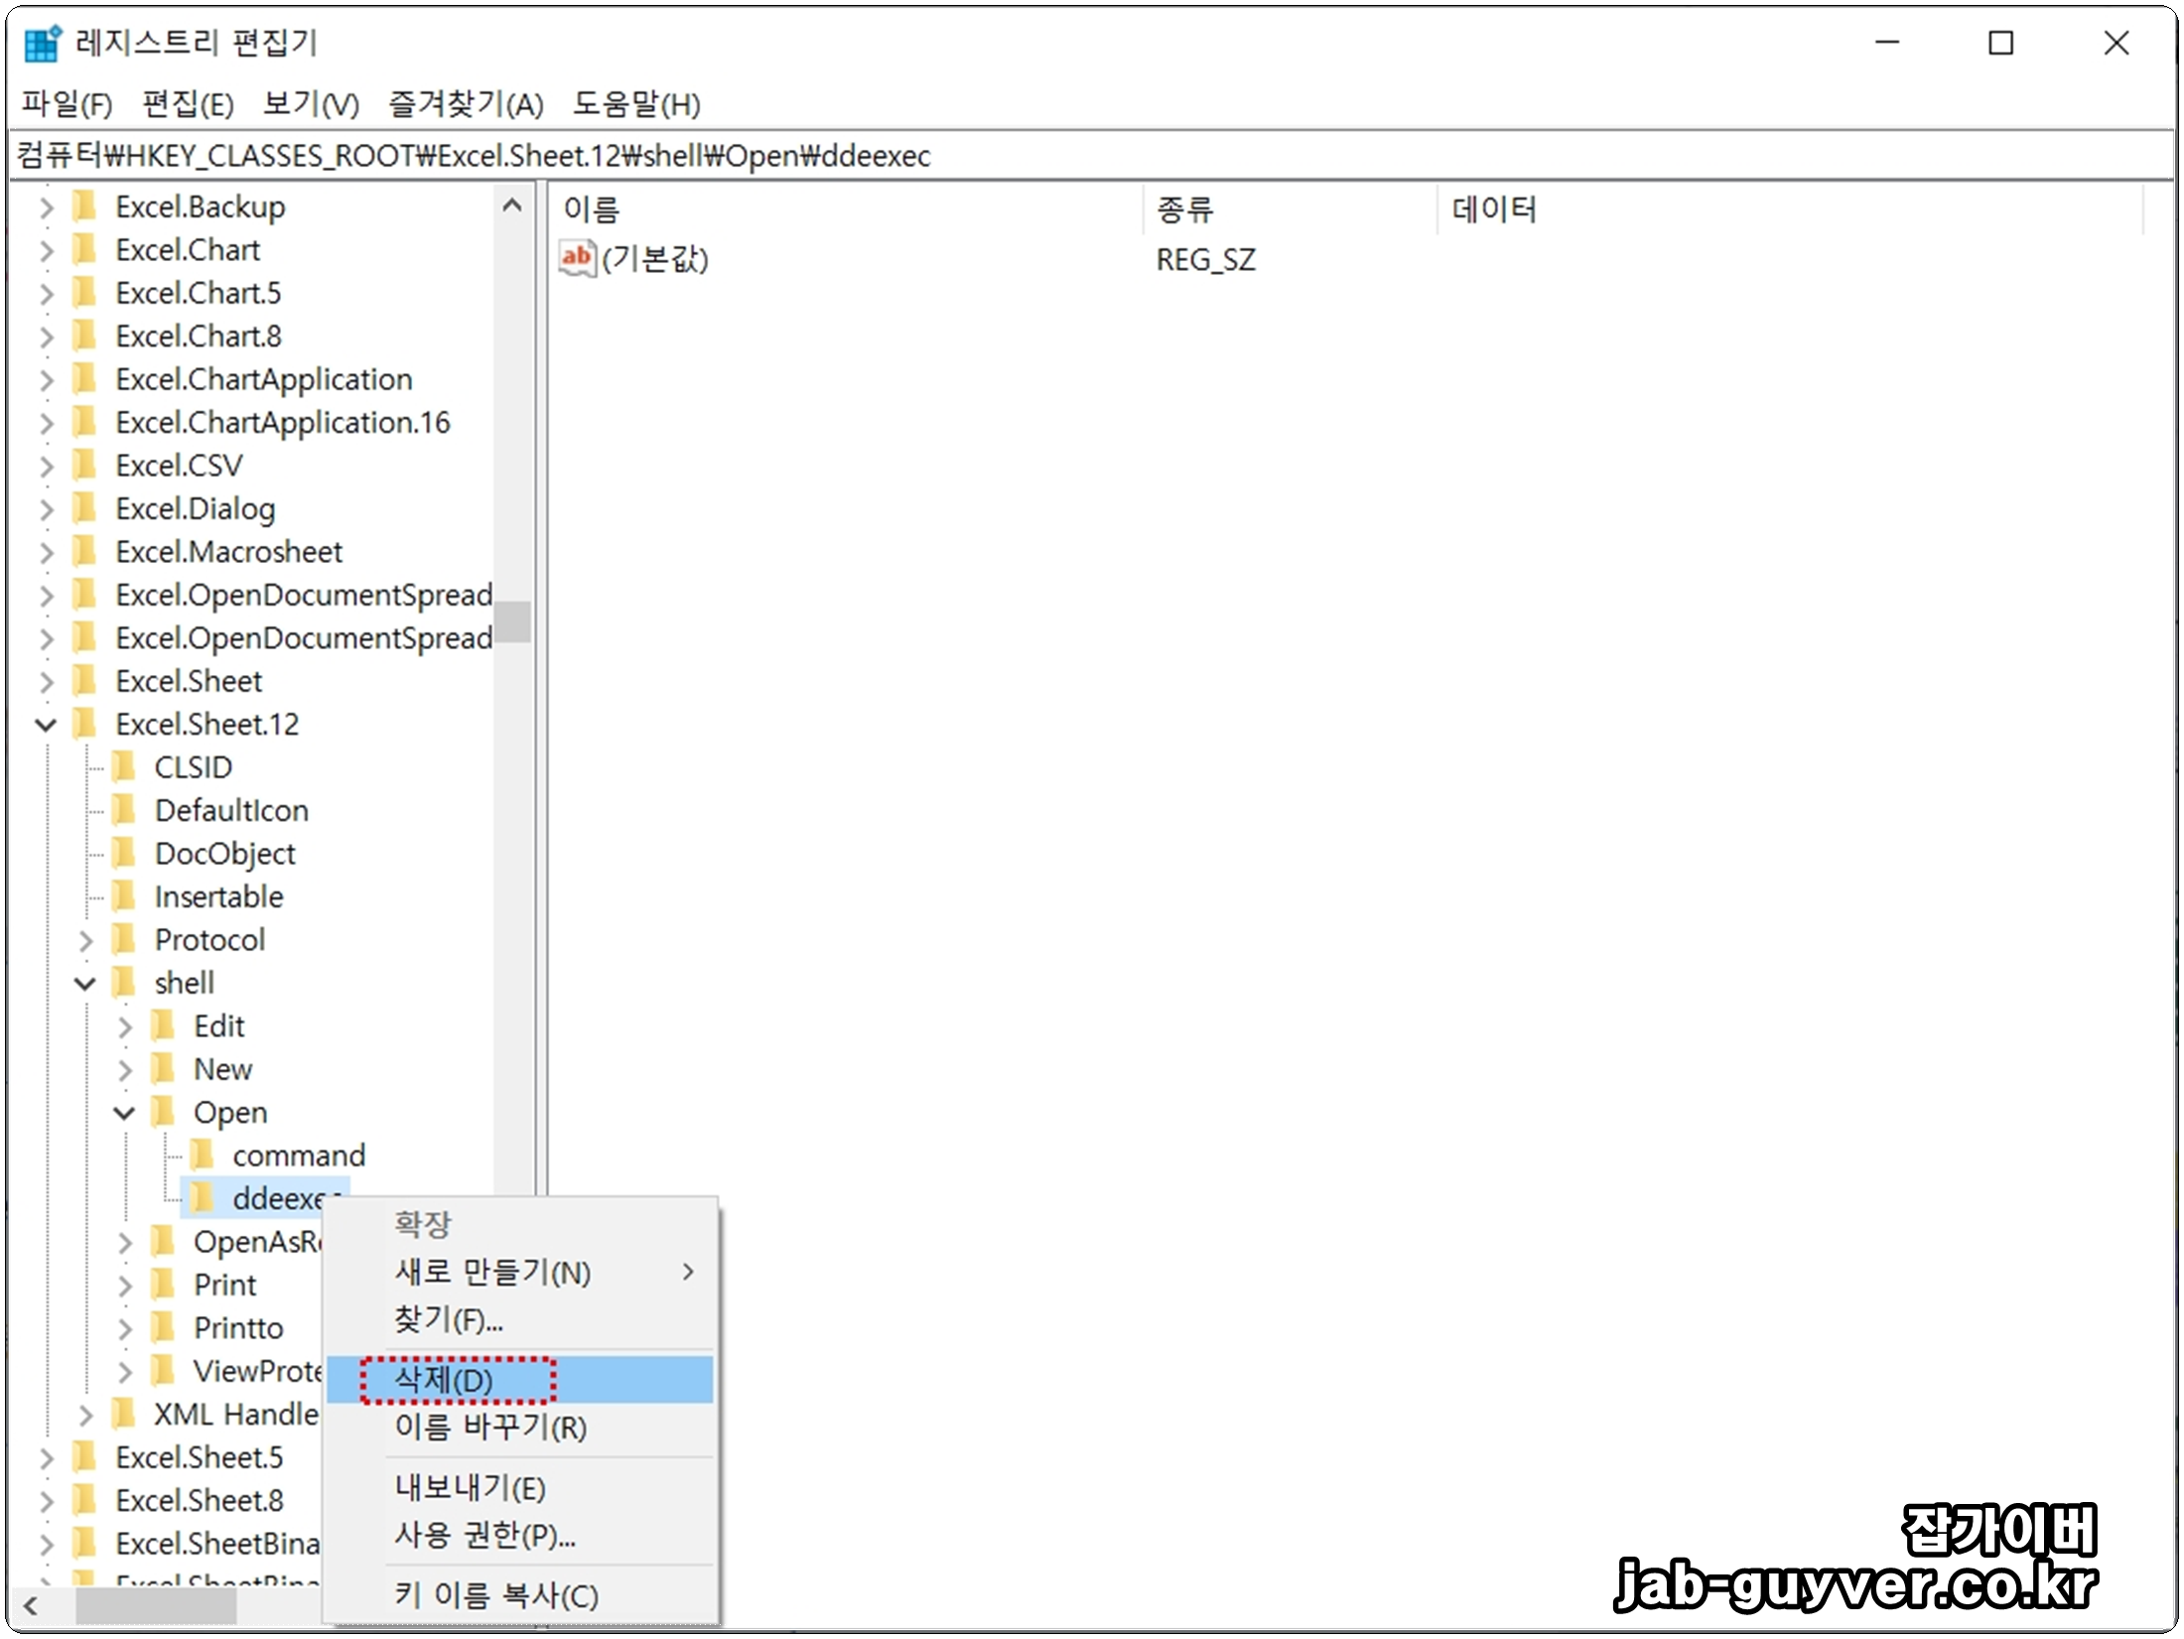This screenshot has width=2184, height=1639.
Task: Click the folder icon beside Excel.Macrosheet
Action: pos(85,552)
